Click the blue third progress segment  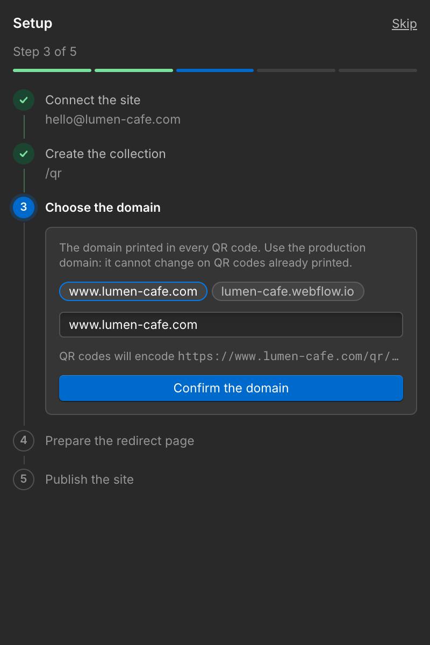[x=215, y=70]
